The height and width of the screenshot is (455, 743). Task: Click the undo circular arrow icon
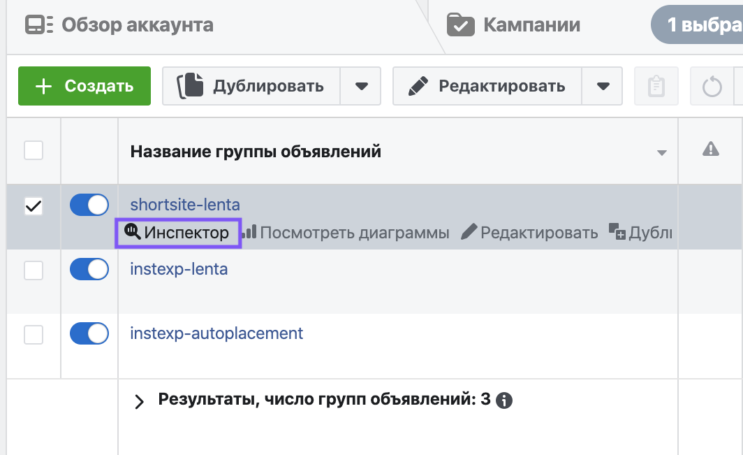(712, 87)
